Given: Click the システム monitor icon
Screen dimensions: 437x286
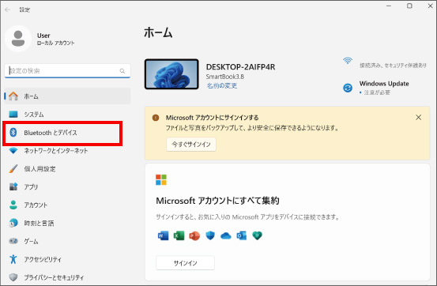Looking at the screenshot, I should pyautogui.click(x=13, y=115).
